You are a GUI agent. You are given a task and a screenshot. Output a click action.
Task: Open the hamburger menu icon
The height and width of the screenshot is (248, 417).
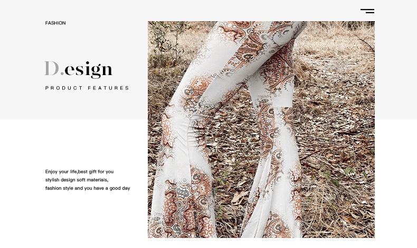tap(367, 11)
